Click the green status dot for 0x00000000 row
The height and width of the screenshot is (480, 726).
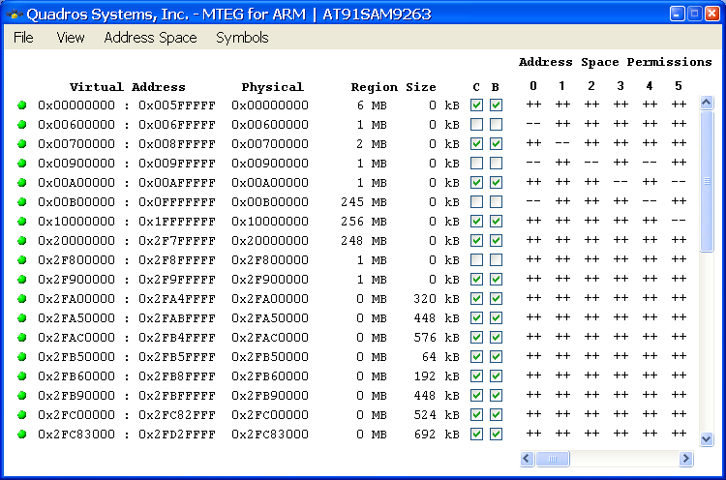pyautogui.click(x=21, y=105)
